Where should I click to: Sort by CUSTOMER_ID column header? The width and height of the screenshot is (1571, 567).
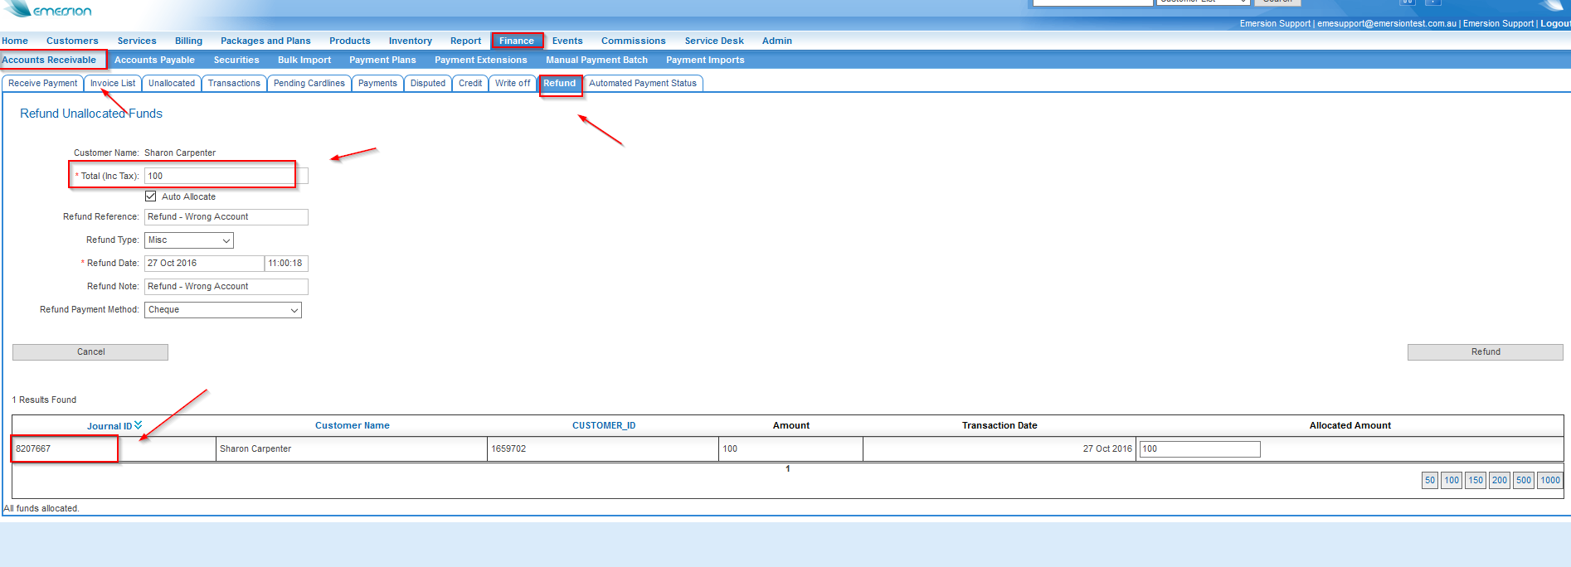(x=604, y=425)
